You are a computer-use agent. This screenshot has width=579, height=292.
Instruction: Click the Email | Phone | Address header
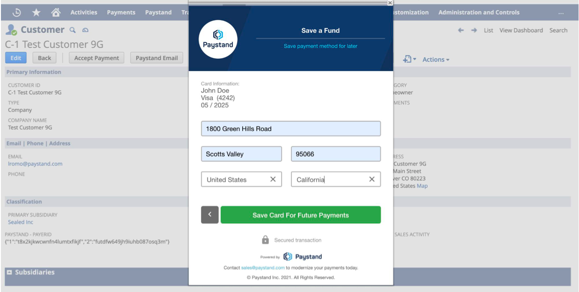click(x=38, y=143)
